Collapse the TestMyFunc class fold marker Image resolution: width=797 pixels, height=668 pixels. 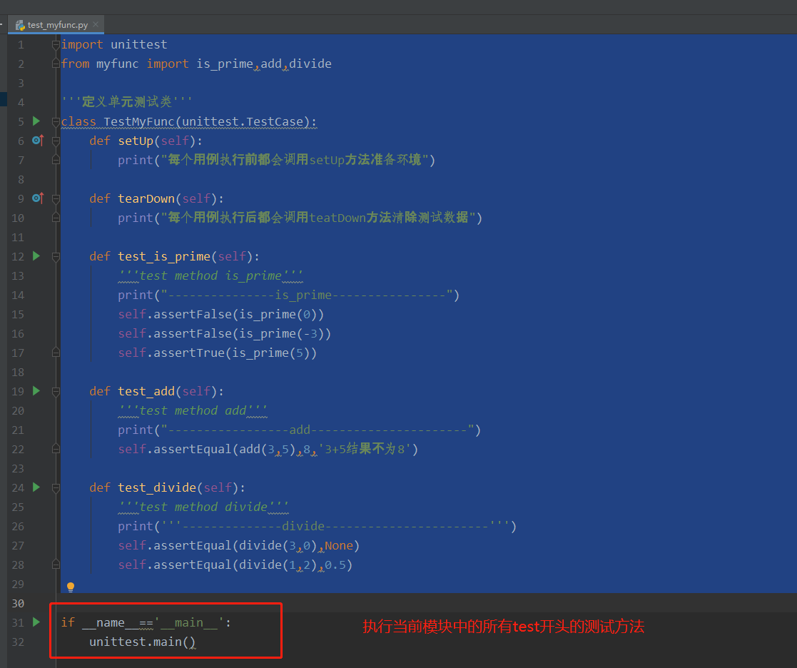coord(56,122)
